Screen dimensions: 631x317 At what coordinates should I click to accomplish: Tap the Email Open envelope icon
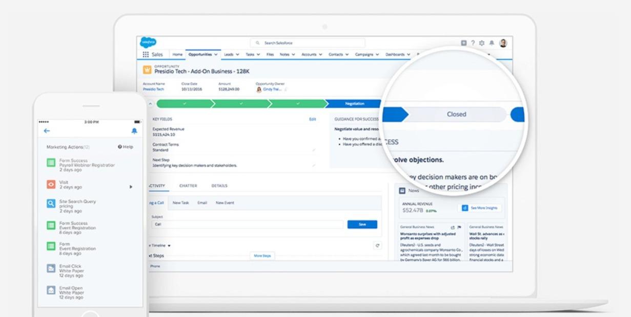(51, 290)
